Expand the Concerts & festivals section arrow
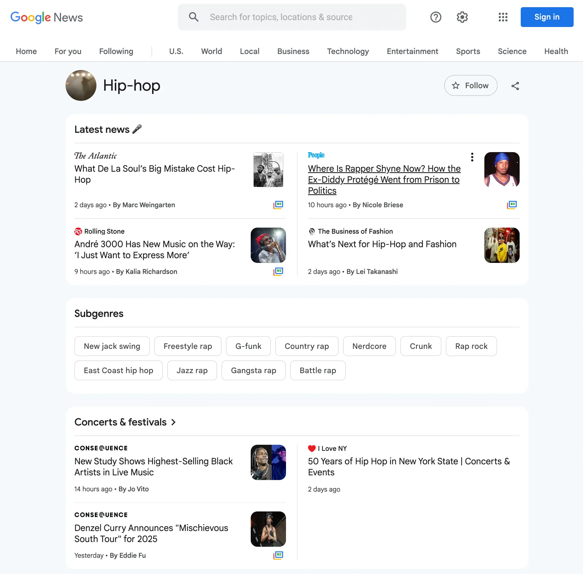Screen dimensions: 583x574 click(173, 422)
